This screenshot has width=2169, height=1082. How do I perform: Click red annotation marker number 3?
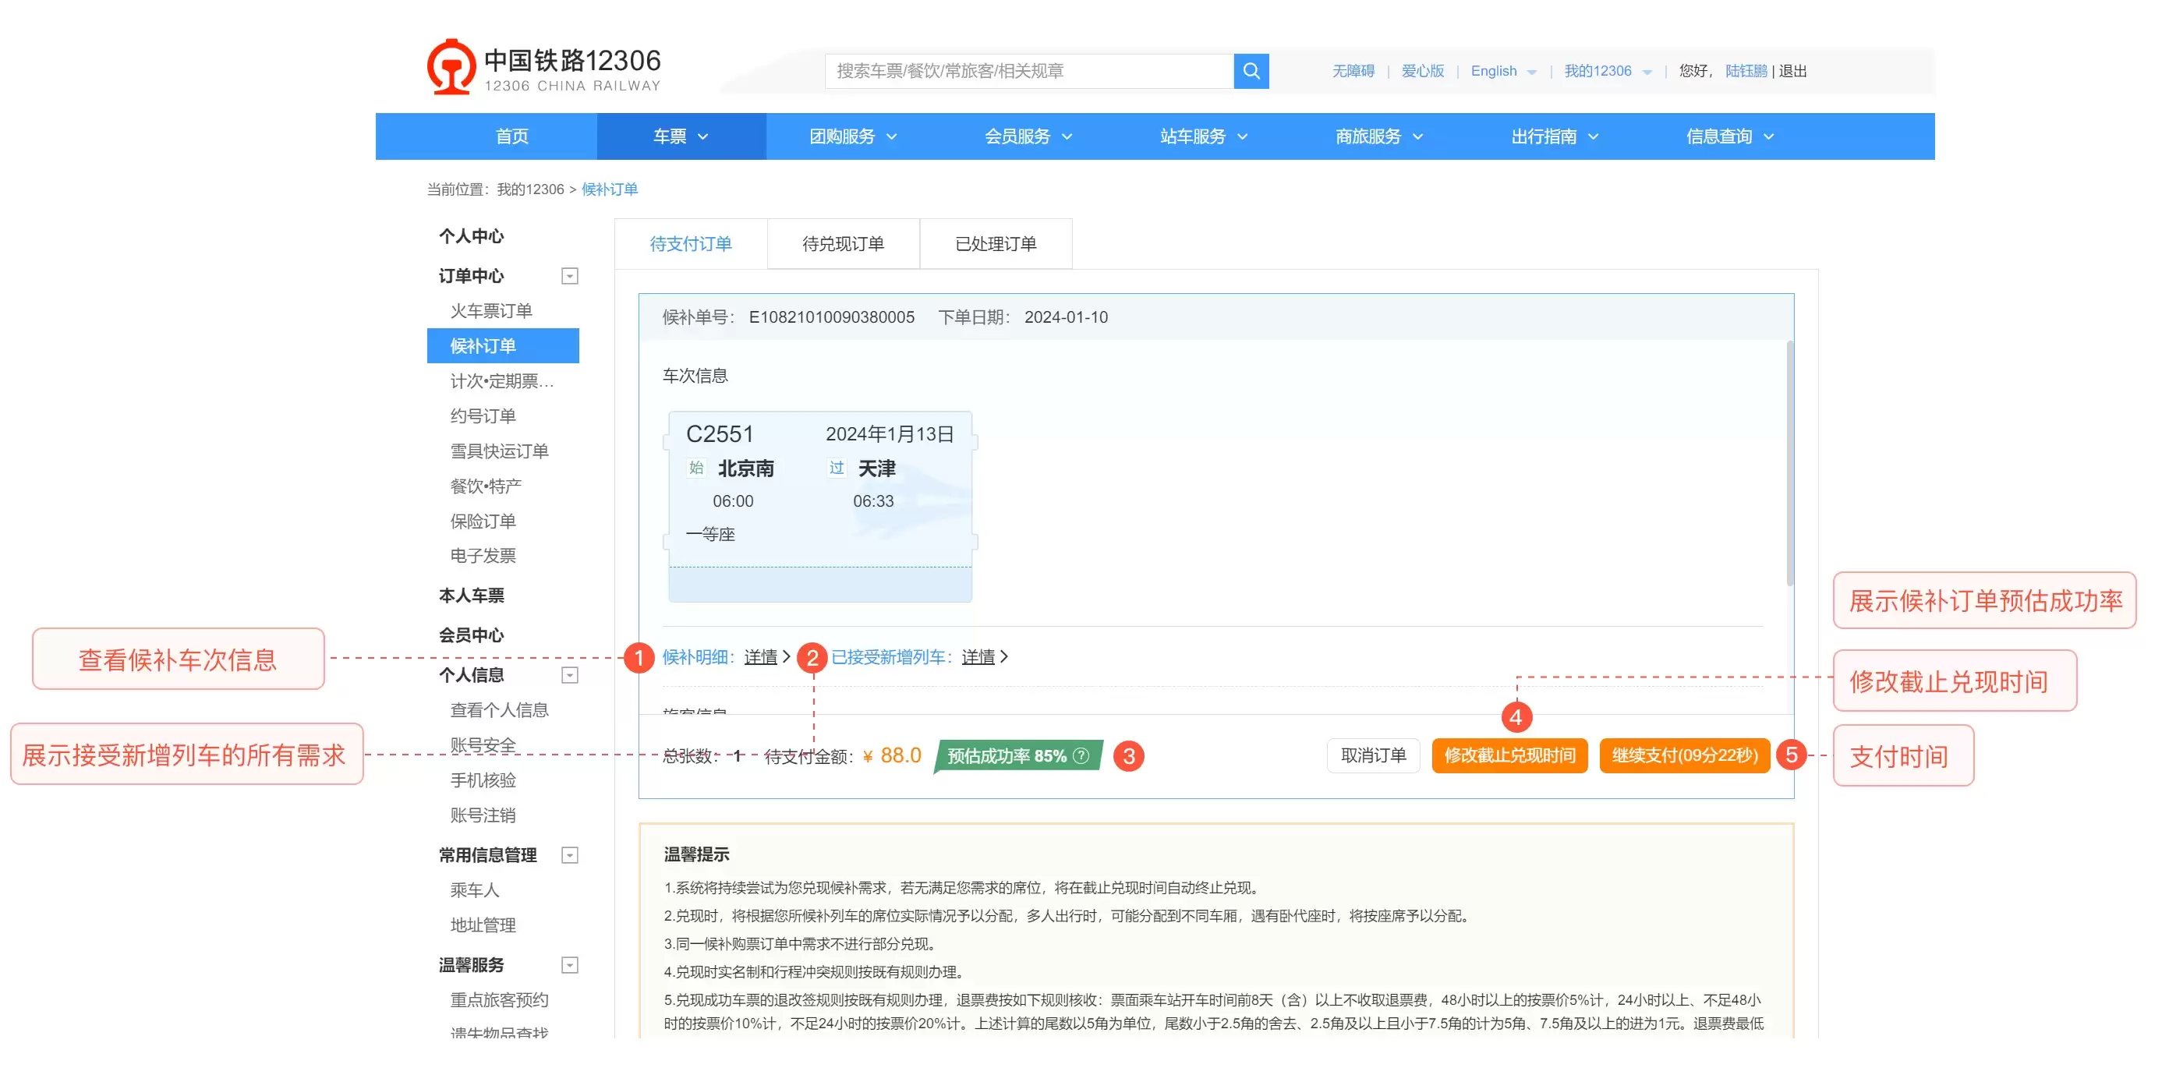[x=1128, y=756]
